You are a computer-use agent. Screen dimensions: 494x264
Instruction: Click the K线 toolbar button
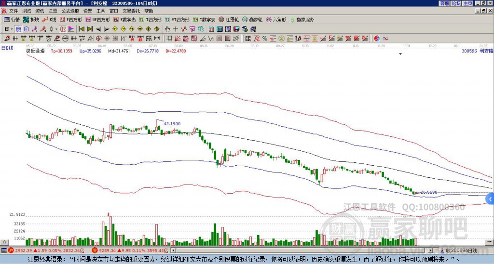tap(50, 19)
